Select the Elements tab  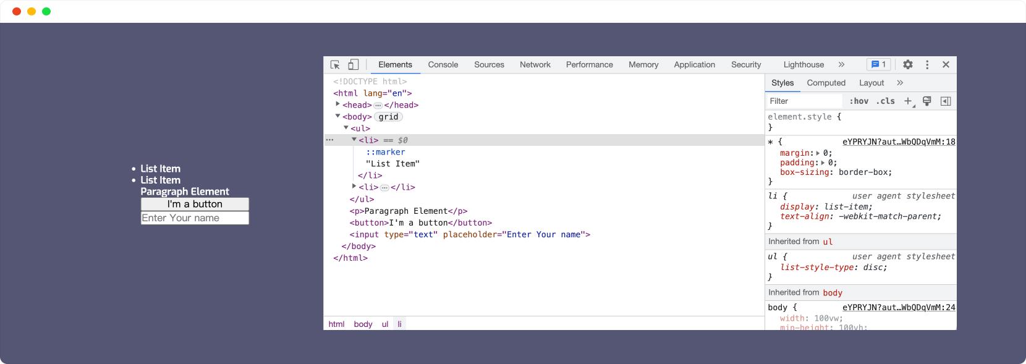tap(395, 65)
